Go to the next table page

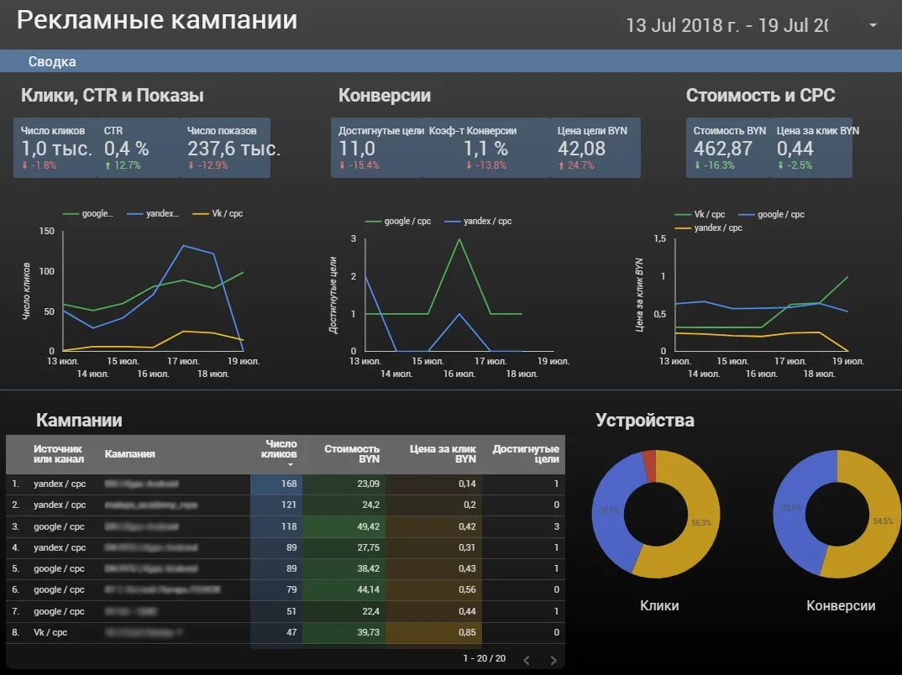coord(553,659)
